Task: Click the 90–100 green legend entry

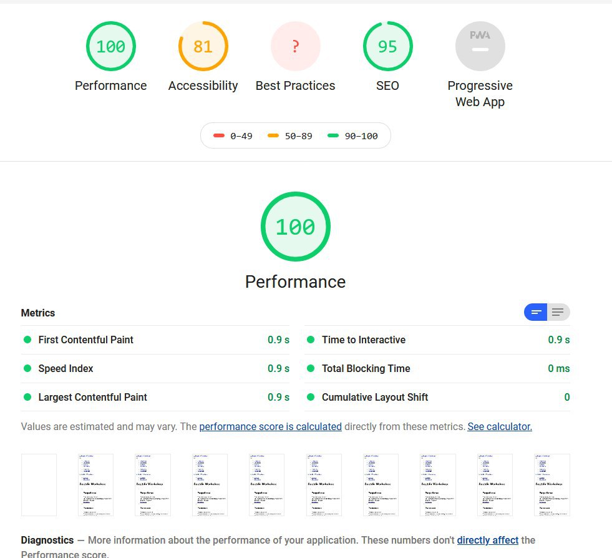Action: pyautogui.click(x=352, y=136)
